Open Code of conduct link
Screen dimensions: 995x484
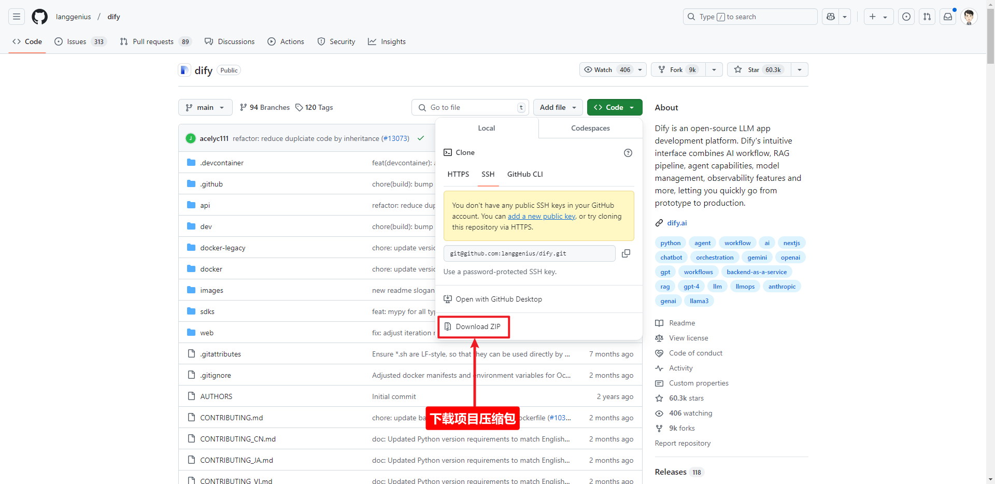pyautogui.click(x=695, y=353)
